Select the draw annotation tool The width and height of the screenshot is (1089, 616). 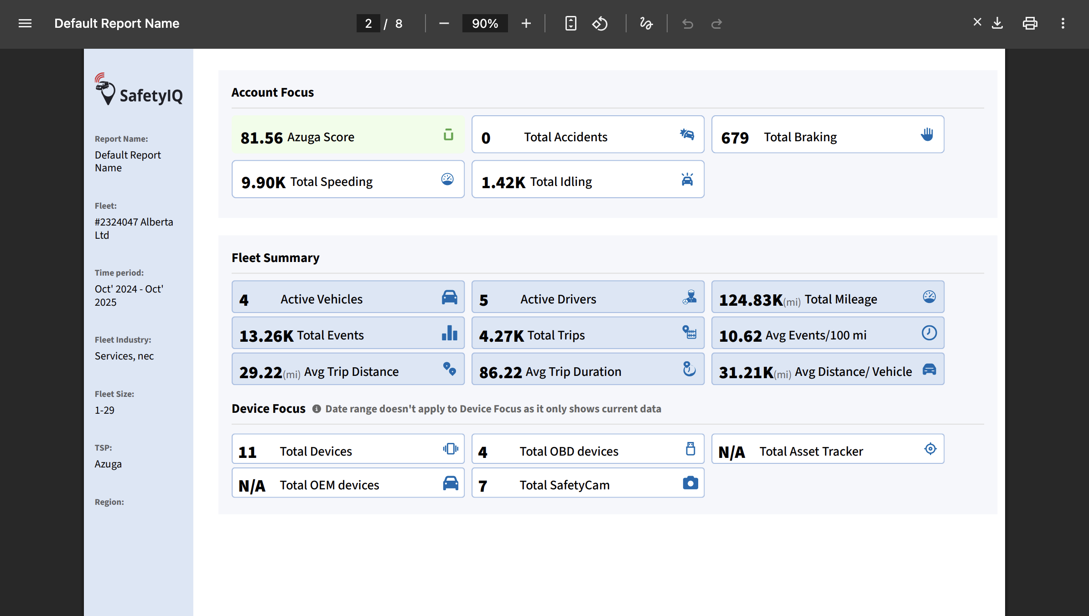[646, 23]
